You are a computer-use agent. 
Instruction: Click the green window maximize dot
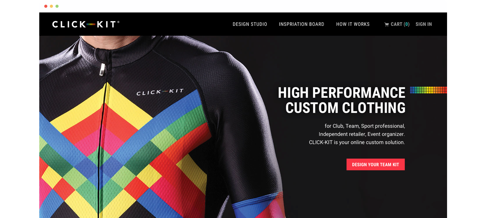57,6
